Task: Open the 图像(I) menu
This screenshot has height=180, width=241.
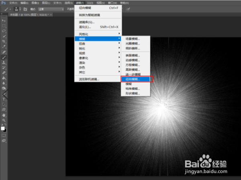Action: pyautogui.click(x=35, y=3)
